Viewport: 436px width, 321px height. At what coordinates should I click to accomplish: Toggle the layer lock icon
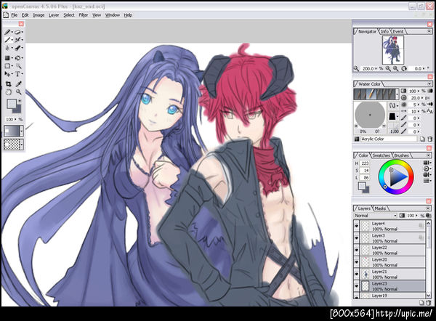429,216
